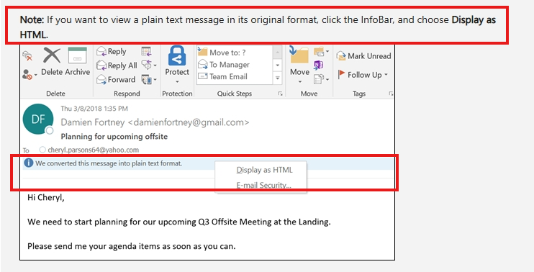Click the recipient cheryl.parsons64@yahoo.com
Screen dimensions: 534x272
coord(93,150)
